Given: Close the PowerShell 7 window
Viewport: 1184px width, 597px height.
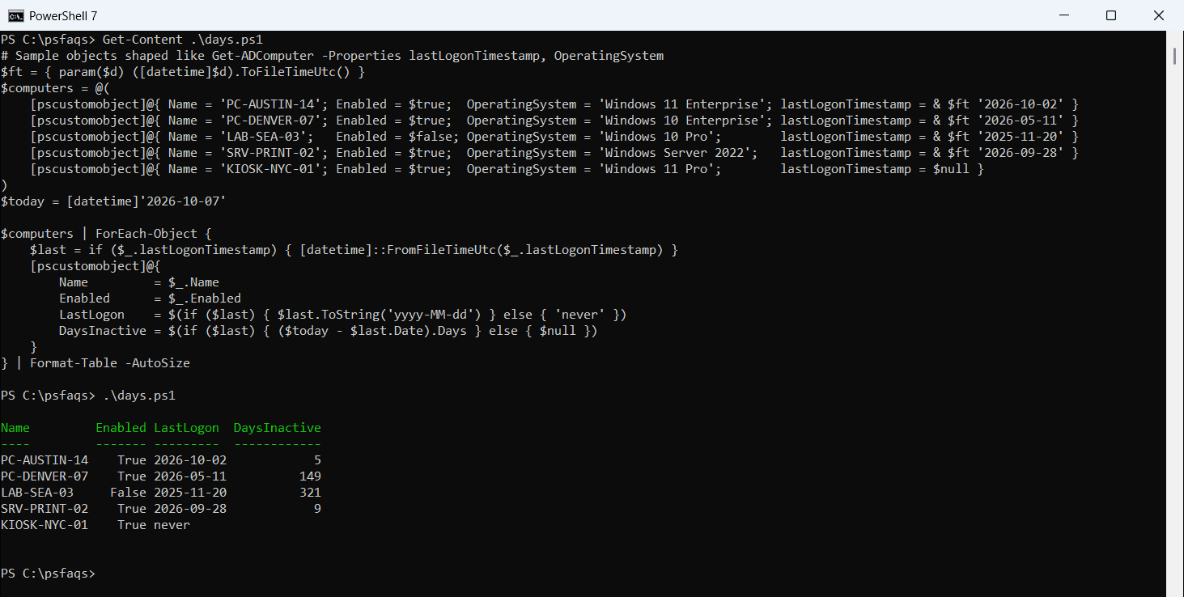Looking at the screenshot, I should pyautogui.click(x=1157, y=15).
